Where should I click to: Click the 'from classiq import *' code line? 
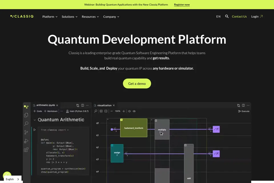55,130
